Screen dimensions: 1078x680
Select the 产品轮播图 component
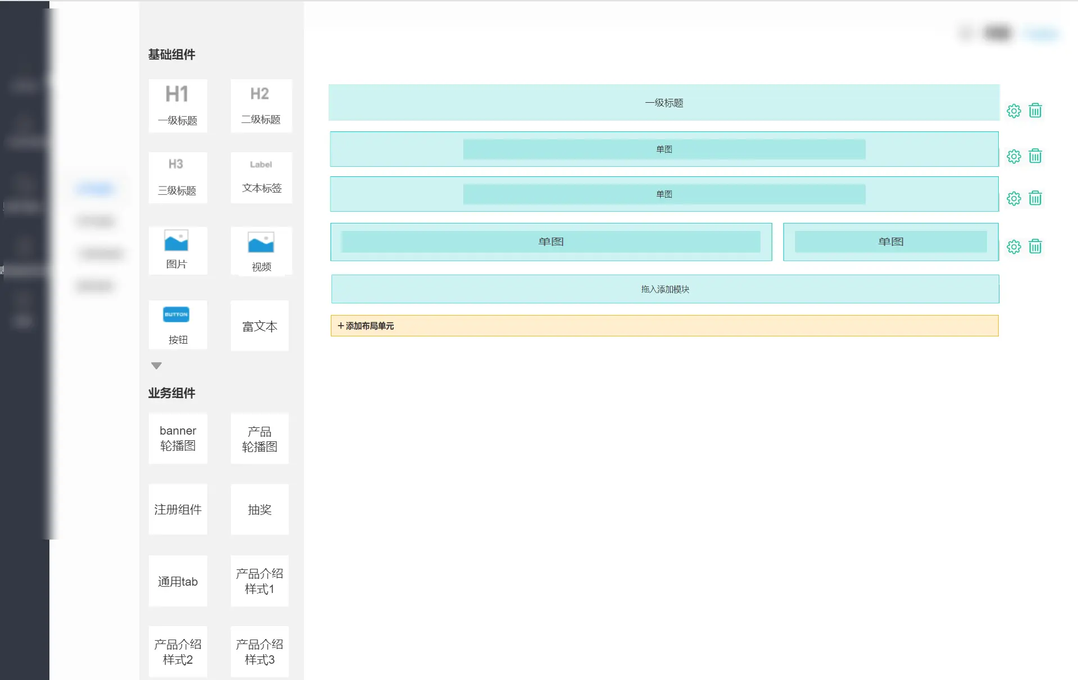coord(260,439)
